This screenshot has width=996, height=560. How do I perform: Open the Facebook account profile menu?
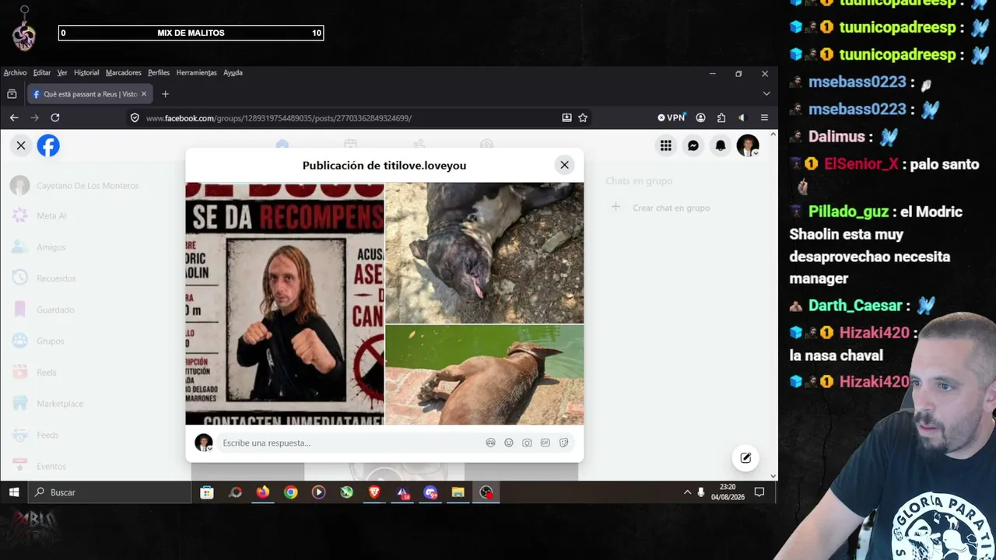pyautogui.click(x=748, y=145)
